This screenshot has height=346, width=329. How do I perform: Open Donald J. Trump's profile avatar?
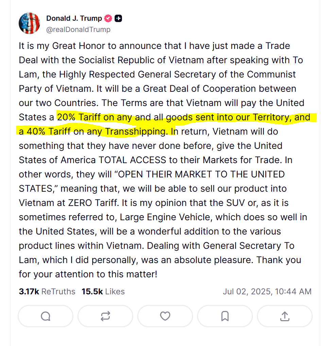[x=29, y=23]
